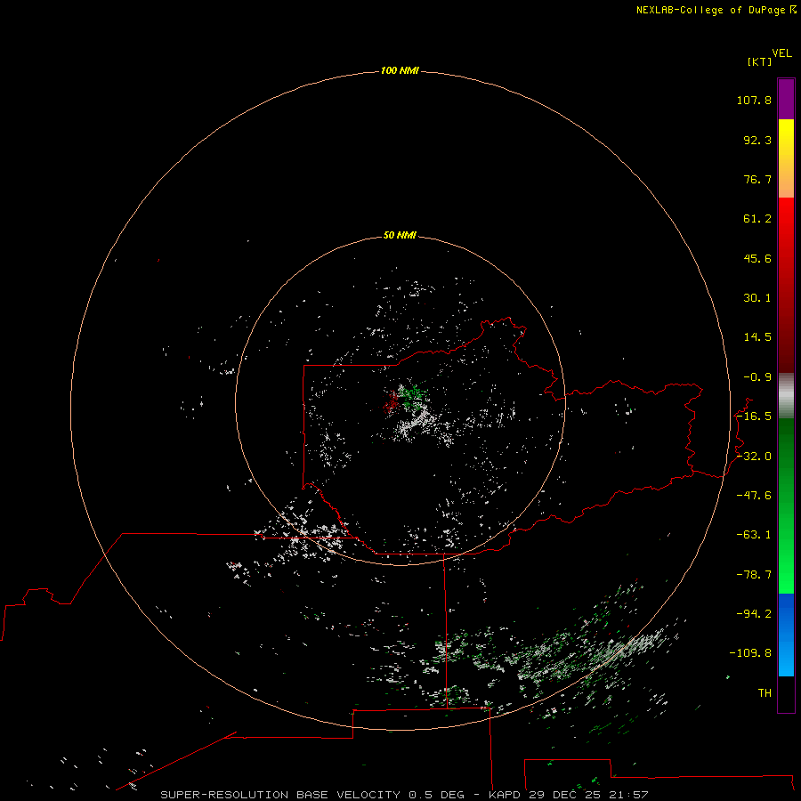The height and width of the screenshot is (801, 801).
Task: Select the 14.5 scale value
Action: (757, 337)
